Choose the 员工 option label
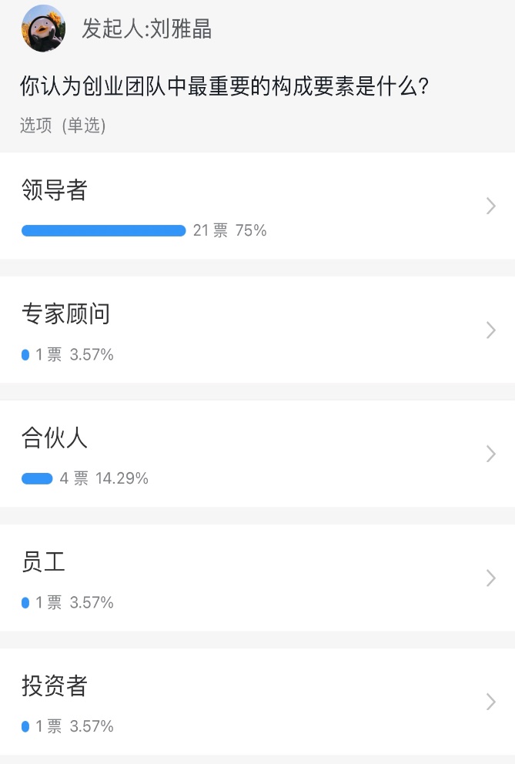 click(x=43, y=561)
